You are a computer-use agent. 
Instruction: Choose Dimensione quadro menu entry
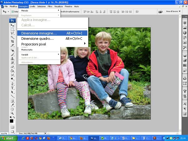52,39
